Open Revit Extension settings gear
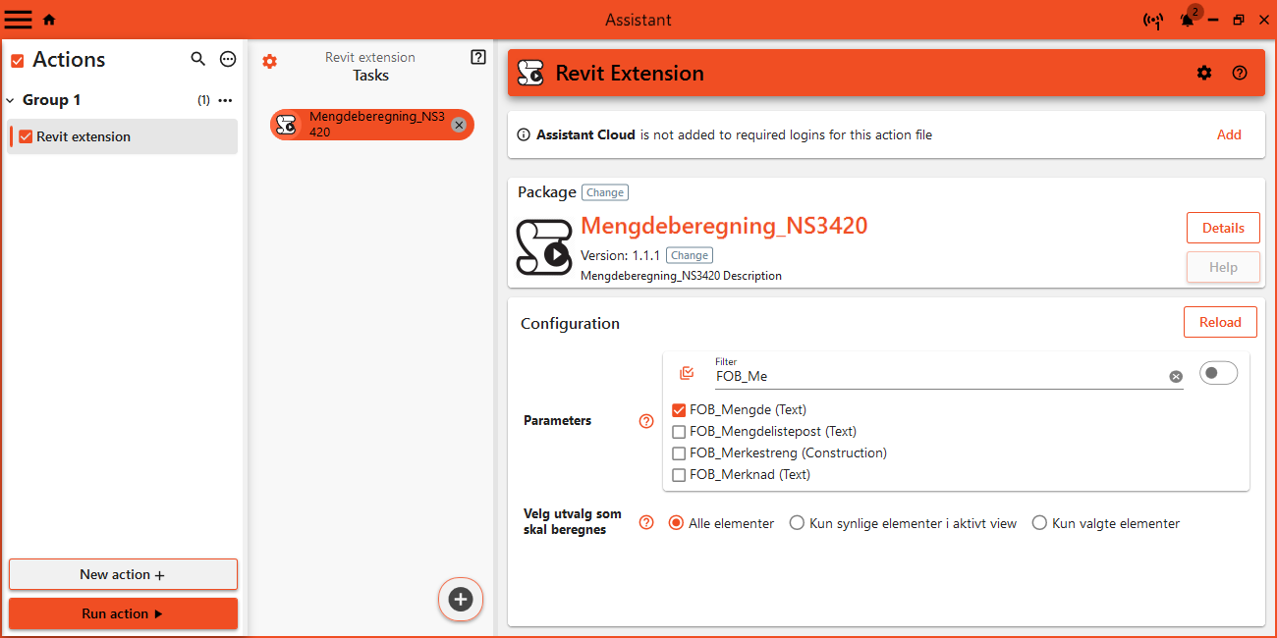 (1204, 73)
